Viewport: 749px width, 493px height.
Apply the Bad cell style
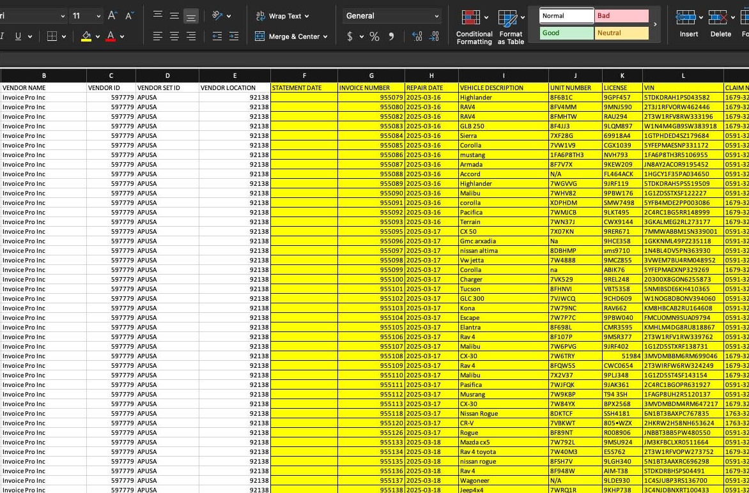click(622, 16)
